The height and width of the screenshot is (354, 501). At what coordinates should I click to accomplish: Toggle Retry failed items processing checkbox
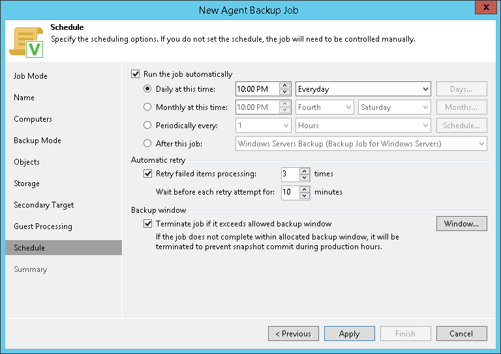click(x=147, y=174)
